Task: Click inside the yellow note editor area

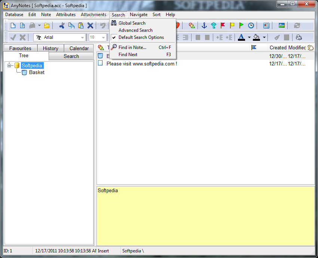Action: pos(206,216)
